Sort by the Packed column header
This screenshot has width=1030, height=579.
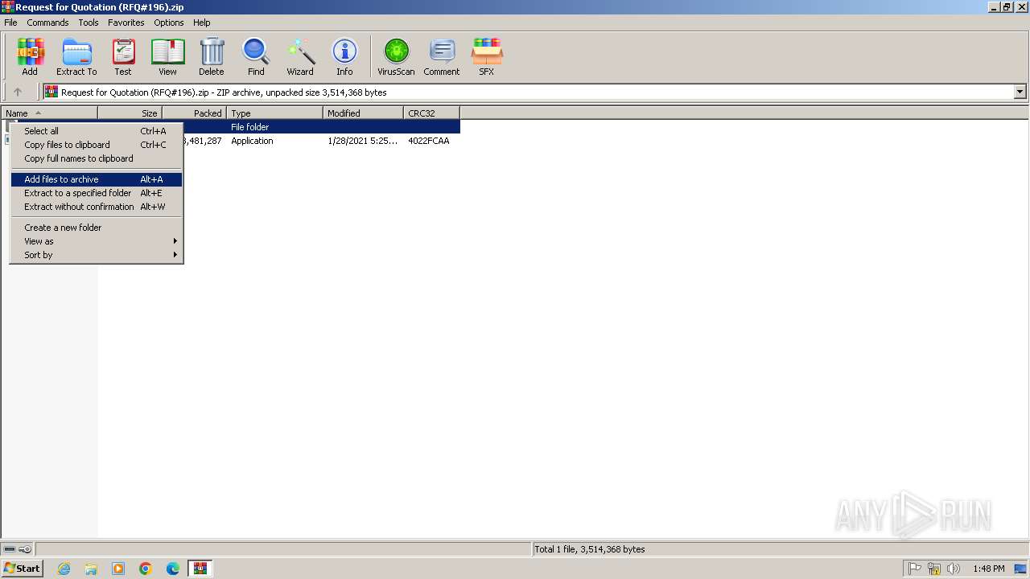tap(195, 113)
